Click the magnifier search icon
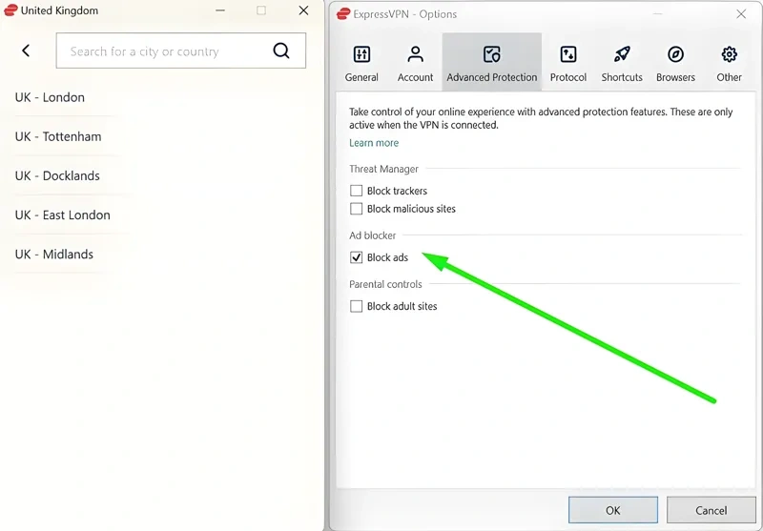 click(281, 51)
